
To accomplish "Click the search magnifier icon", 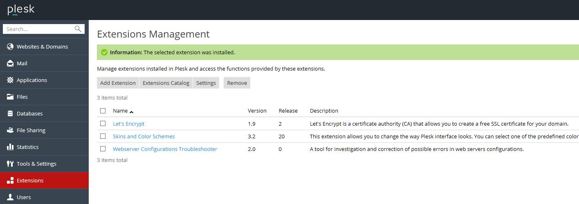I will (78, 29).
